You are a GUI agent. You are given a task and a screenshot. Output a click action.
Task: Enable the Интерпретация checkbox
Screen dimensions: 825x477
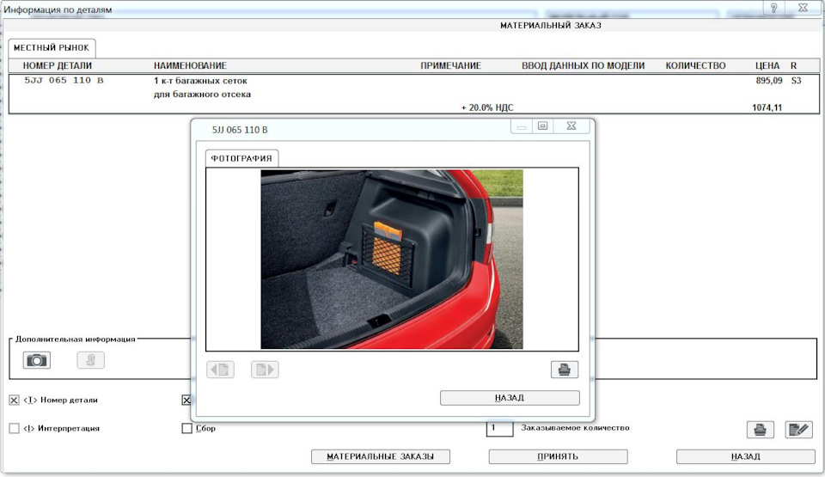click(x=14, y=428)
